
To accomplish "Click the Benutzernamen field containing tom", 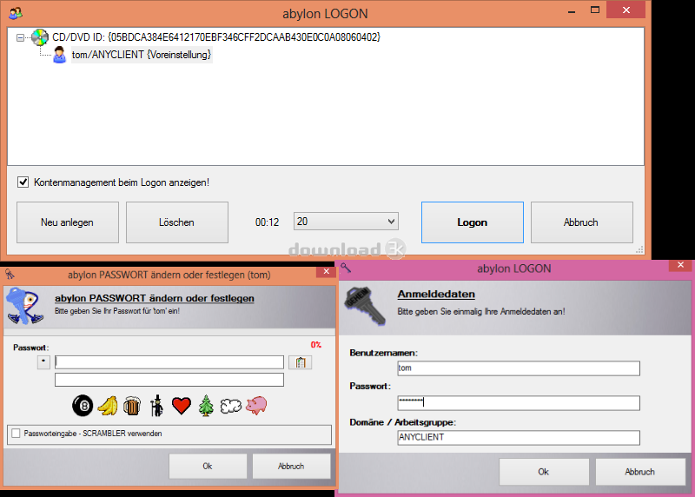I will (519, 368).
